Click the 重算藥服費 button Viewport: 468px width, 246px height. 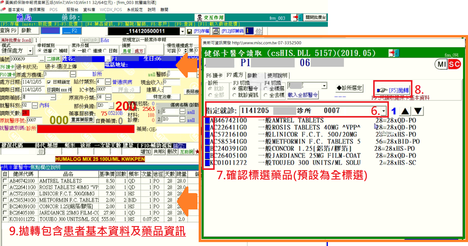coord(82,120)
